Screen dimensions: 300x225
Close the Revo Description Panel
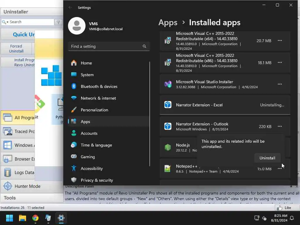click(x=297, y=186)
